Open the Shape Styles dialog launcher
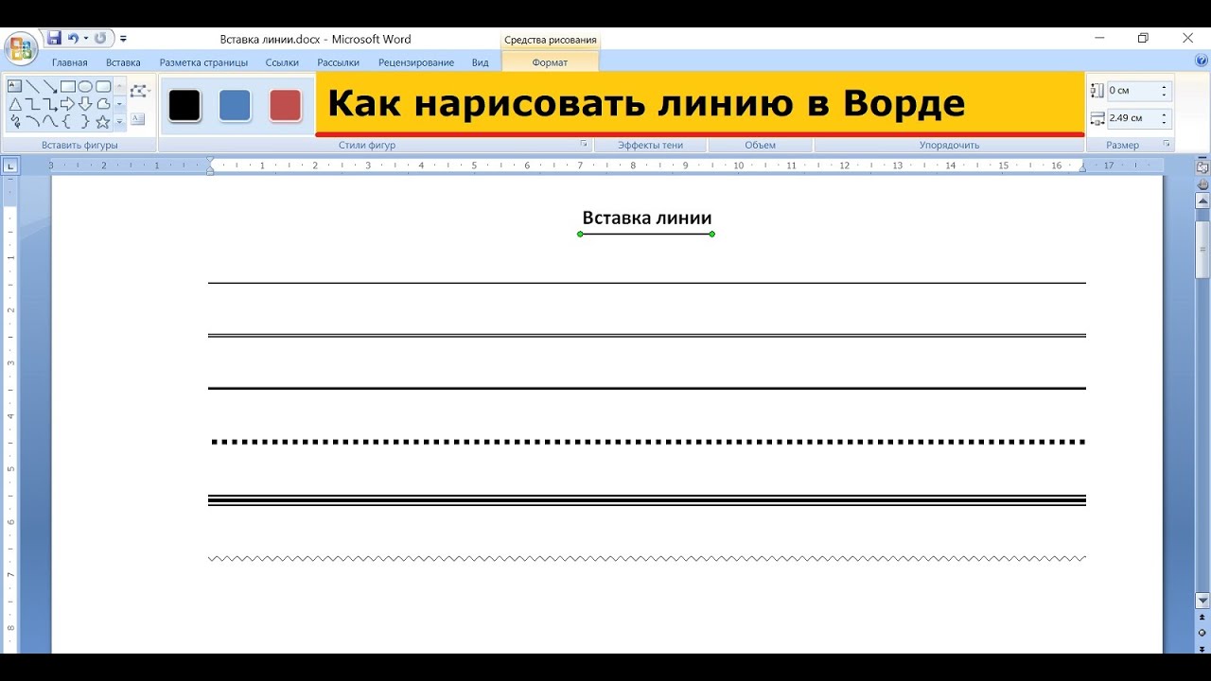The image size is (1211, 681). 584,145
